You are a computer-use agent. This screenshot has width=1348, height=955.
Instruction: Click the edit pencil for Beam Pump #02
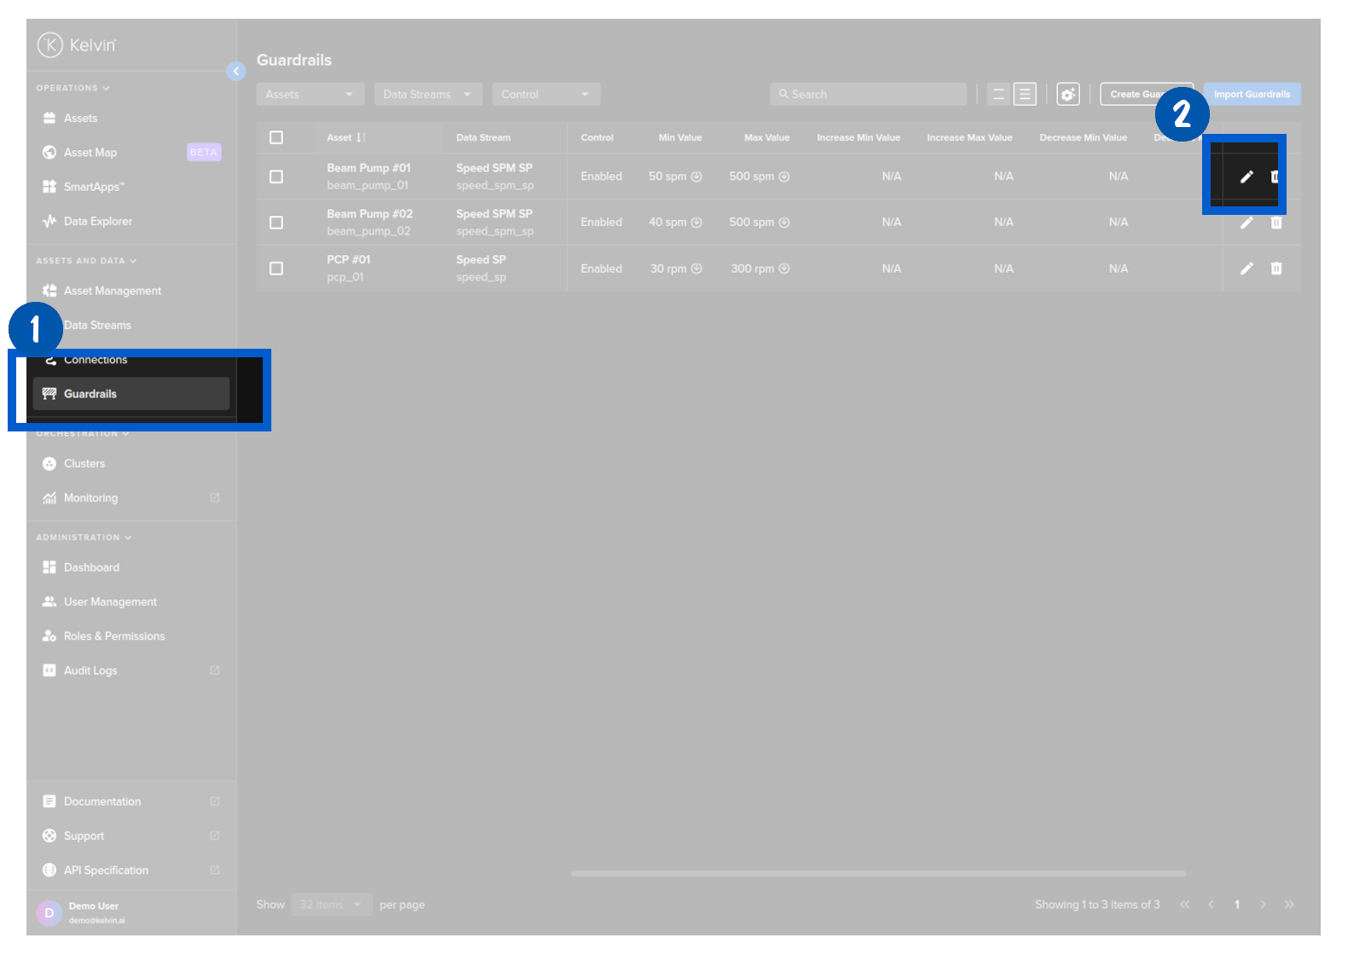pos(1246,223)
